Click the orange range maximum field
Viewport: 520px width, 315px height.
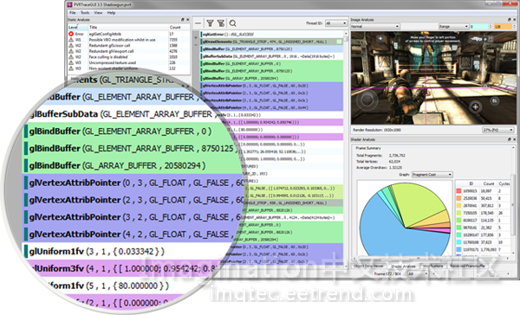pyautogui.click(x=503, y=27)
